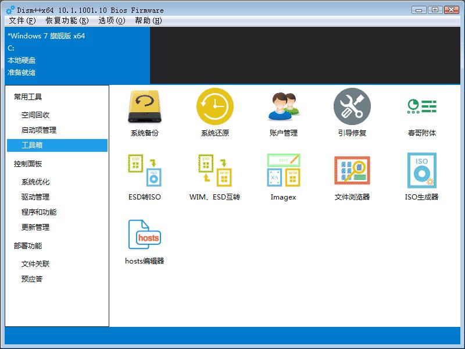Screen dimensions: 465x349
Task: Open the ISO生成器 ISO maker icon
Action: tap(422, 170)
